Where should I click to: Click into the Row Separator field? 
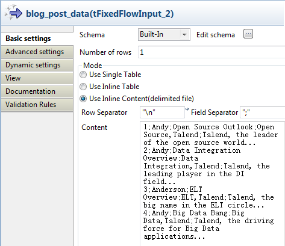pos(162,112)
